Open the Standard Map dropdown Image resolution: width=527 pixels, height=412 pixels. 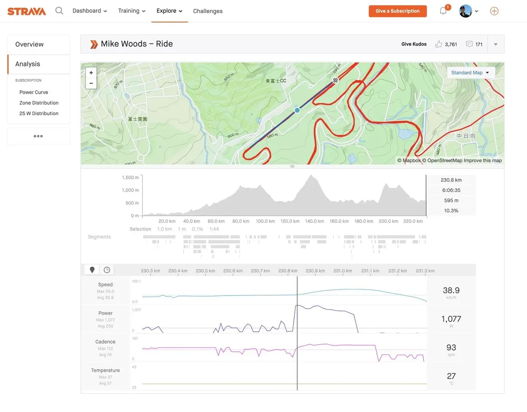pyautogui.click(x=470, y=73)
